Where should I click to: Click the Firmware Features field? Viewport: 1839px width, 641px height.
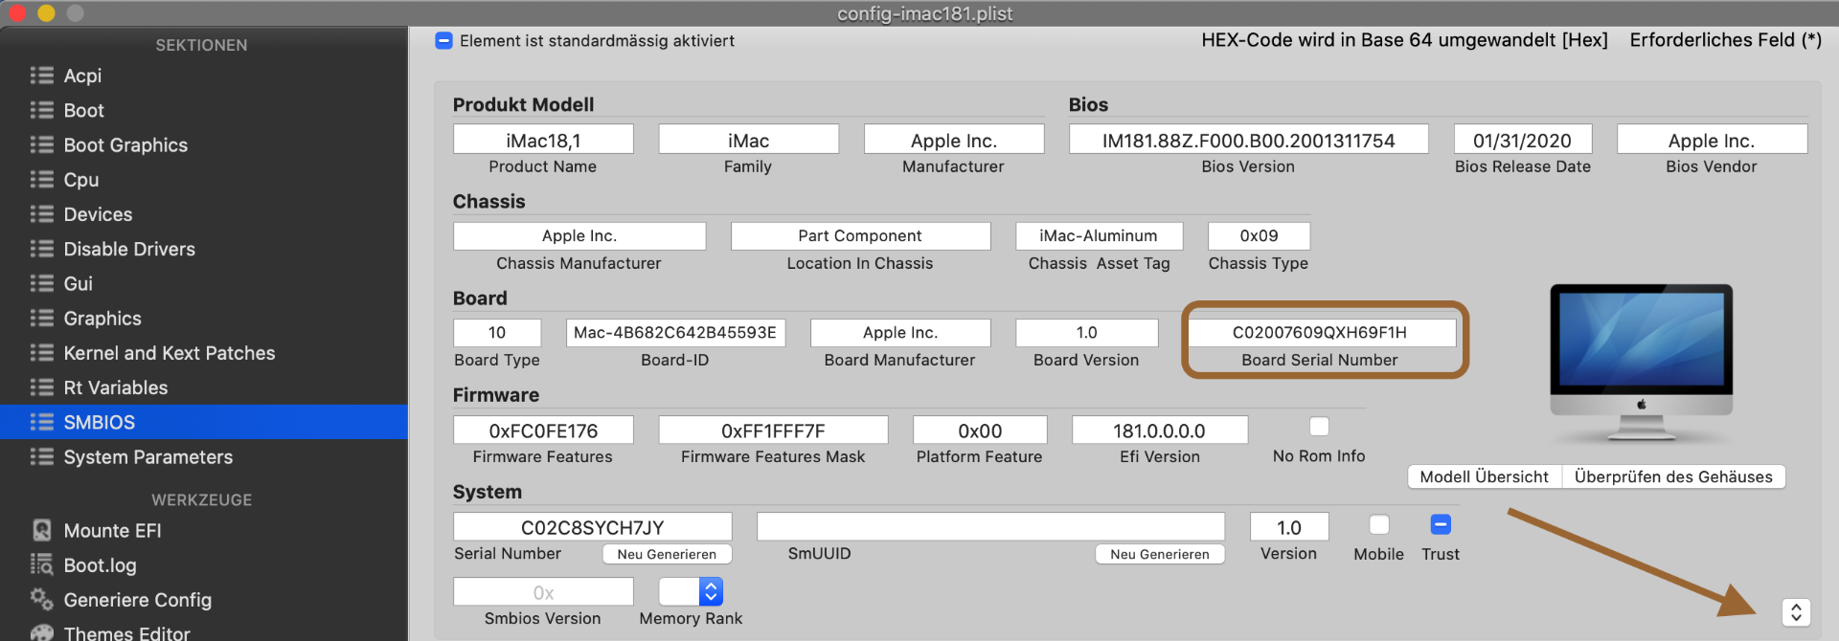click(x=543, y=430)
